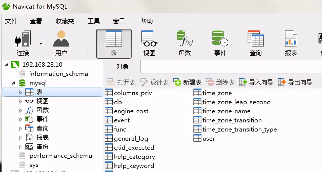Open the 文件 (File) menu
This screenshot has height=172, width=322.
click(x=11, y=21)
